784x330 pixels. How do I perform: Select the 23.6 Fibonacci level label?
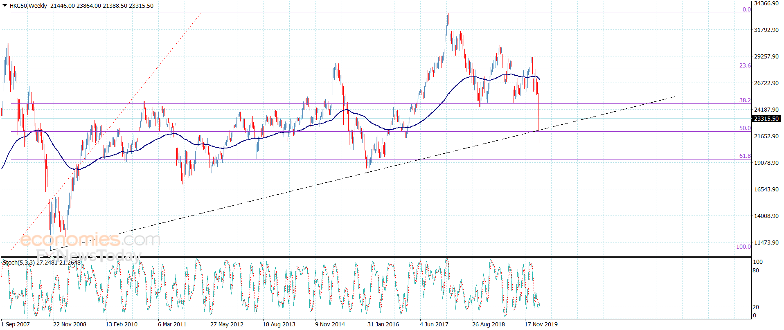click(x=745, y=65)
